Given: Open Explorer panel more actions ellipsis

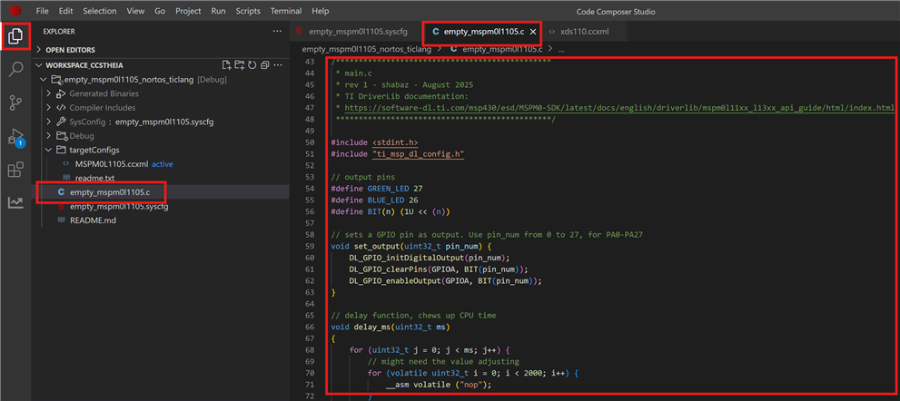Looking at the screenshot, I should click(x=277, y=32).
